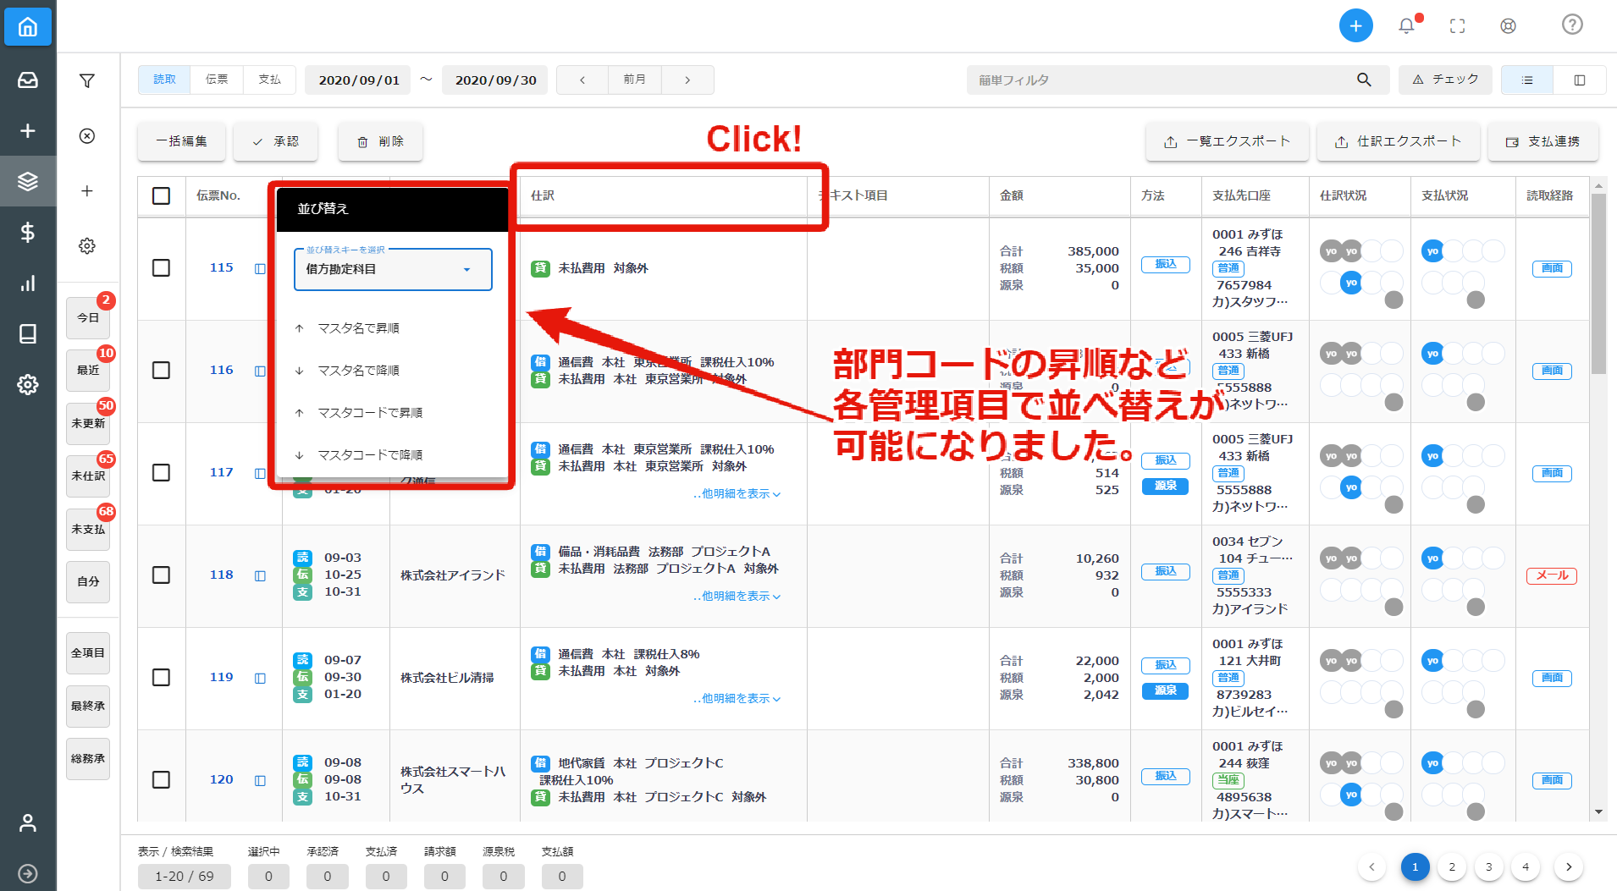1617x891 pixels.
Task: Click 仕訳エクスポート button
Action: point(1398,141)
